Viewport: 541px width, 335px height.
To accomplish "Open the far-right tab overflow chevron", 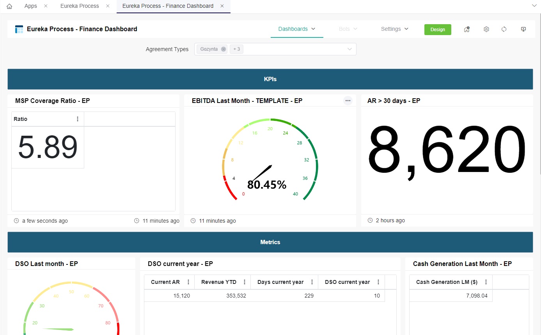I will point(534,6).
